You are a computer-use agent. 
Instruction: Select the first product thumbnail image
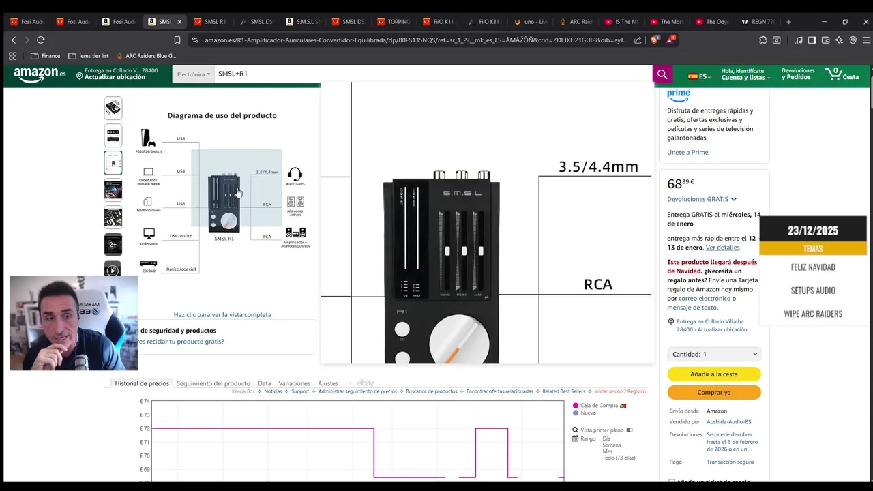(113, 108)
